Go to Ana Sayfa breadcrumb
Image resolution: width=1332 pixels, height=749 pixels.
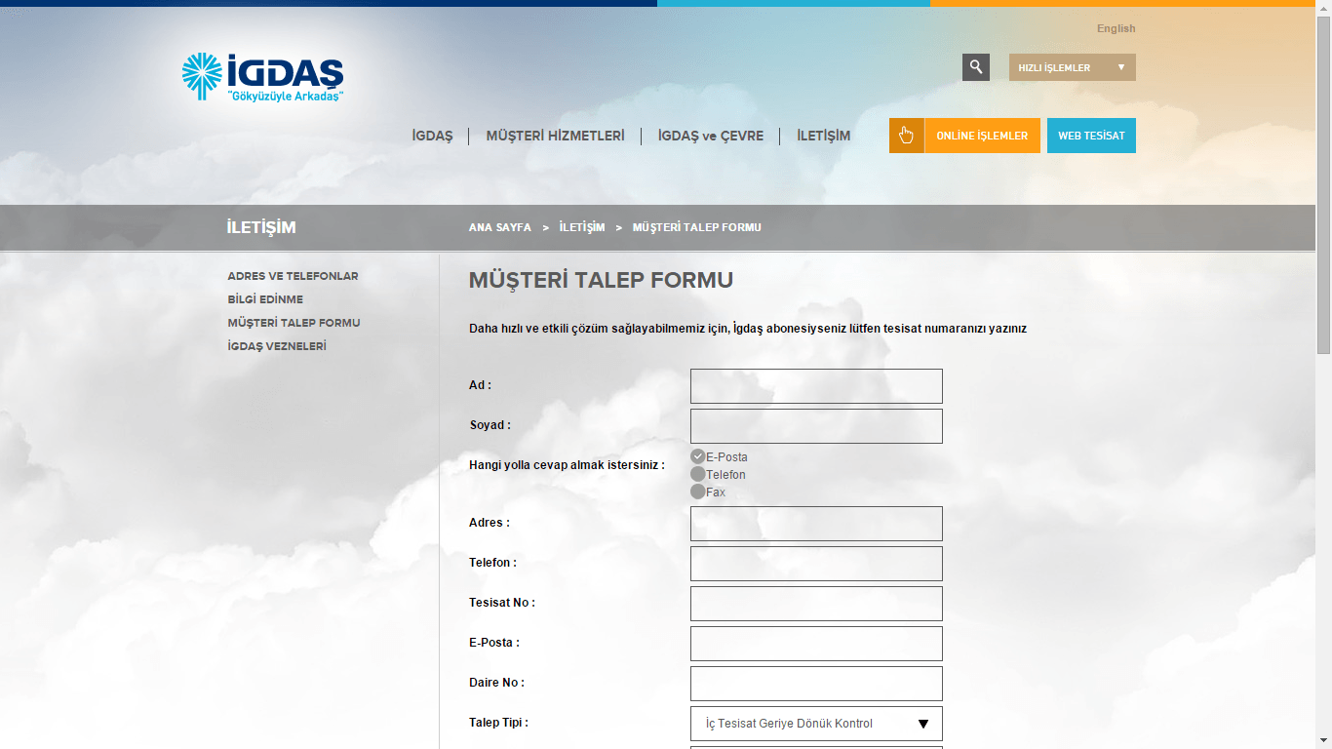tap(500, 227)
